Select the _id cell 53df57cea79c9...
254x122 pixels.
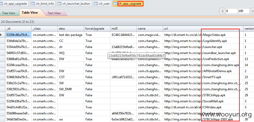pyautogui.click(x=18, y=71)
